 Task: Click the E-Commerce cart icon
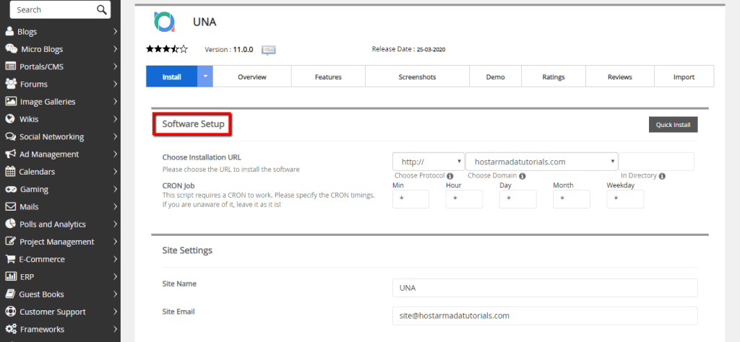[10, 259]
